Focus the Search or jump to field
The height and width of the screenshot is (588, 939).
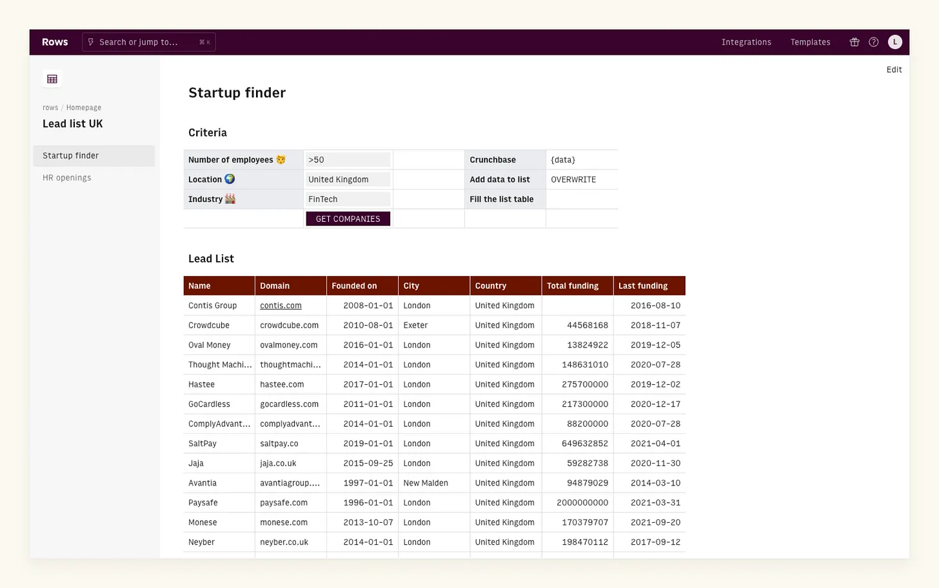coord(149,42)
